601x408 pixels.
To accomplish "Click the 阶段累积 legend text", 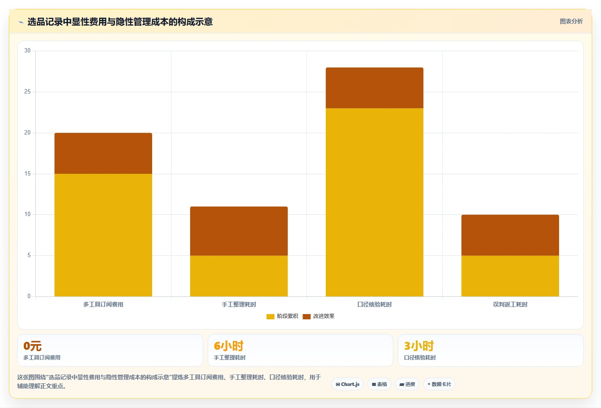I will click(x=287, y=316).
